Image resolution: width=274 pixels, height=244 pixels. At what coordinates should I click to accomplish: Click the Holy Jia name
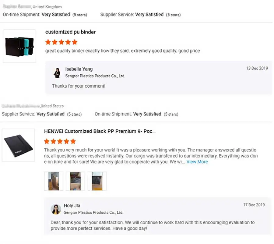[72, 206]
